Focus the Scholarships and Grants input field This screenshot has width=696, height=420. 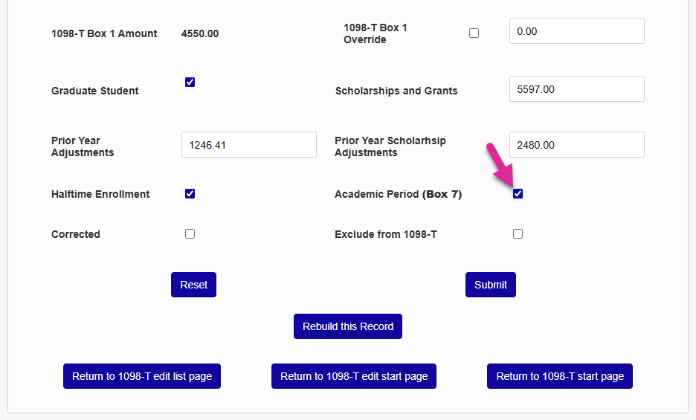click(576, 89)
